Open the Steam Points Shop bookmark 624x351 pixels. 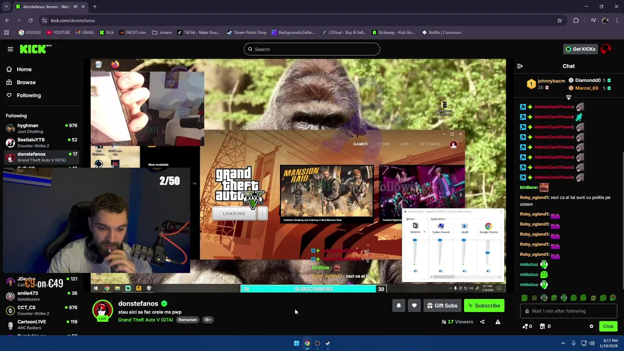[247, 33]
